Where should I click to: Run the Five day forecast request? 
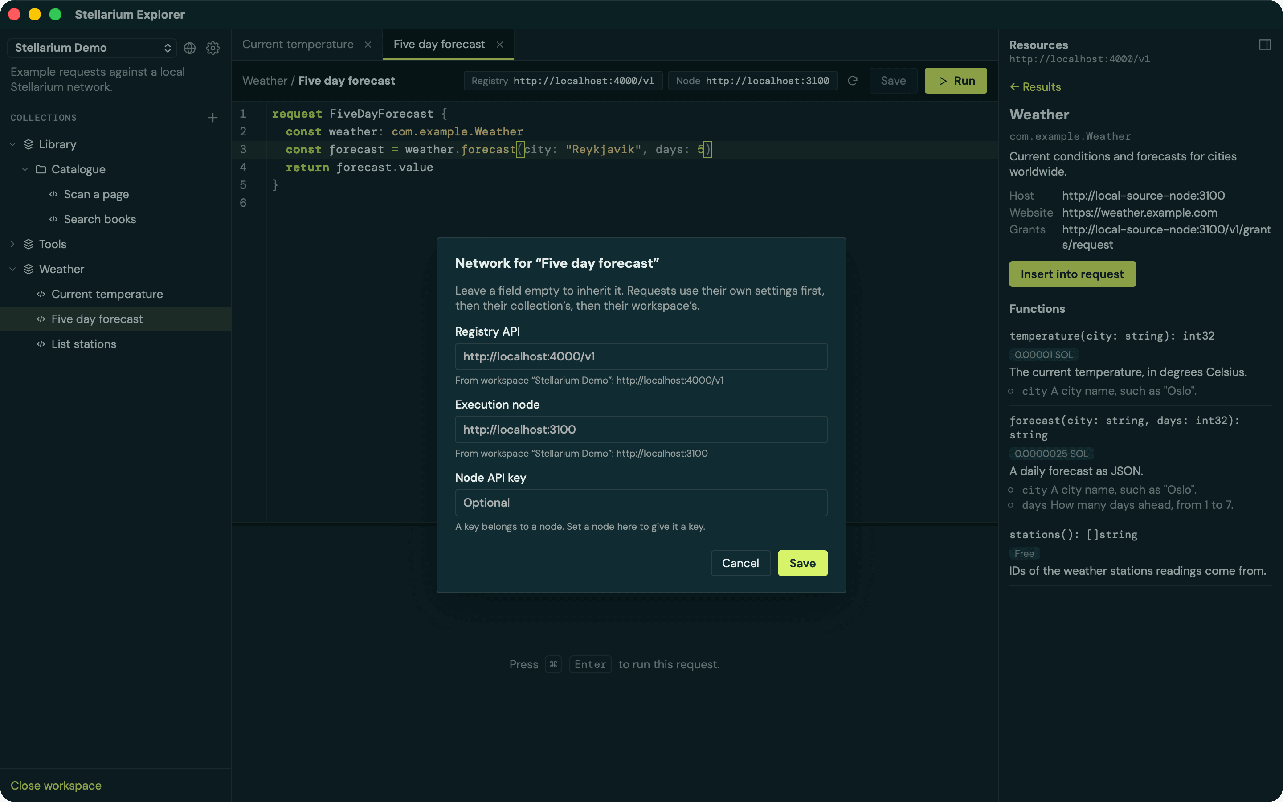tap(956, 81)
